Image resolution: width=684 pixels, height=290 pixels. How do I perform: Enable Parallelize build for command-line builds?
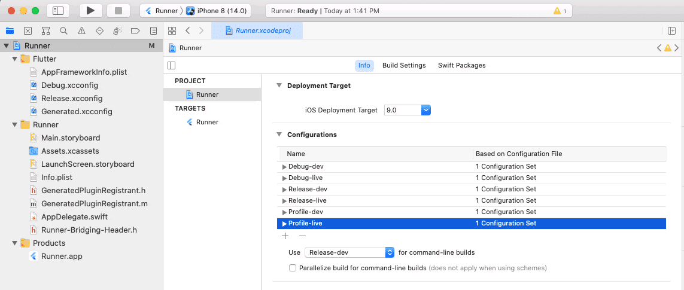[293, 268]
